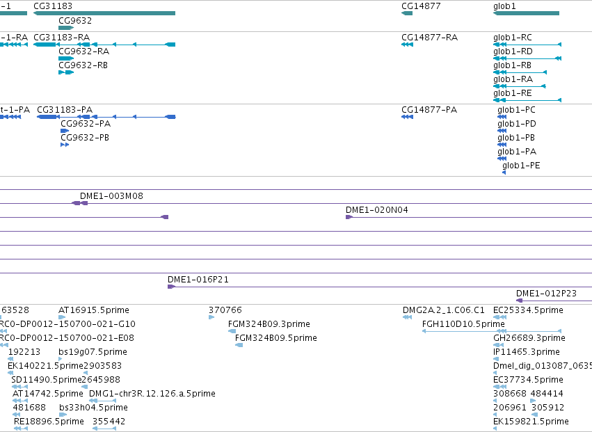Image resolution: width=592 pixels, height=432 pixels.
Task: Click EST IP11465.3prime
Action: tap(527, 352)
